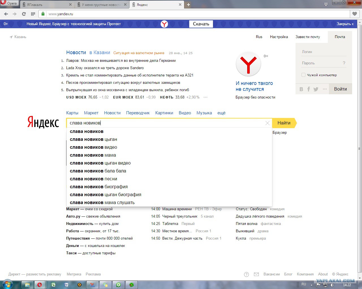
Task: Click the large Yandex Browser logo
Action: pos(248,64)
